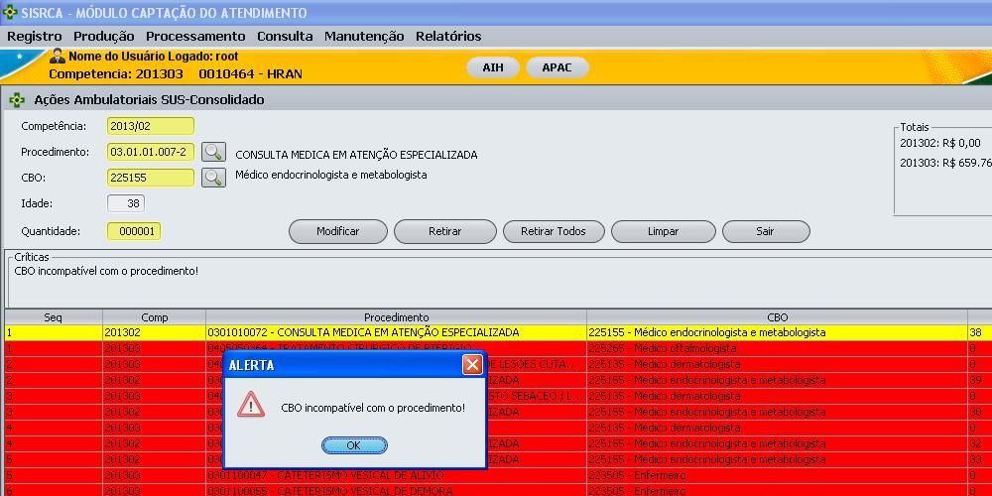Viewport: 992px width, 496px height.
Task: Click the total 201303: R$ 659.76
Action: click(x=945, y=164)
